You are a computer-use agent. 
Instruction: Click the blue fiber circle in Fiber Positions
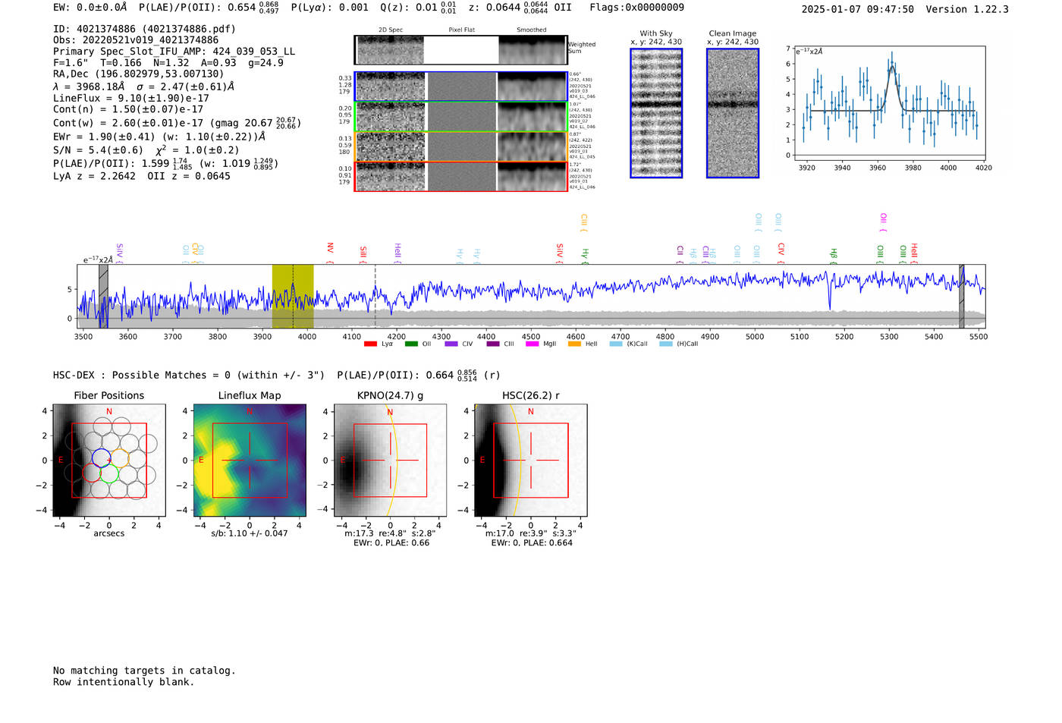[101, 457]
